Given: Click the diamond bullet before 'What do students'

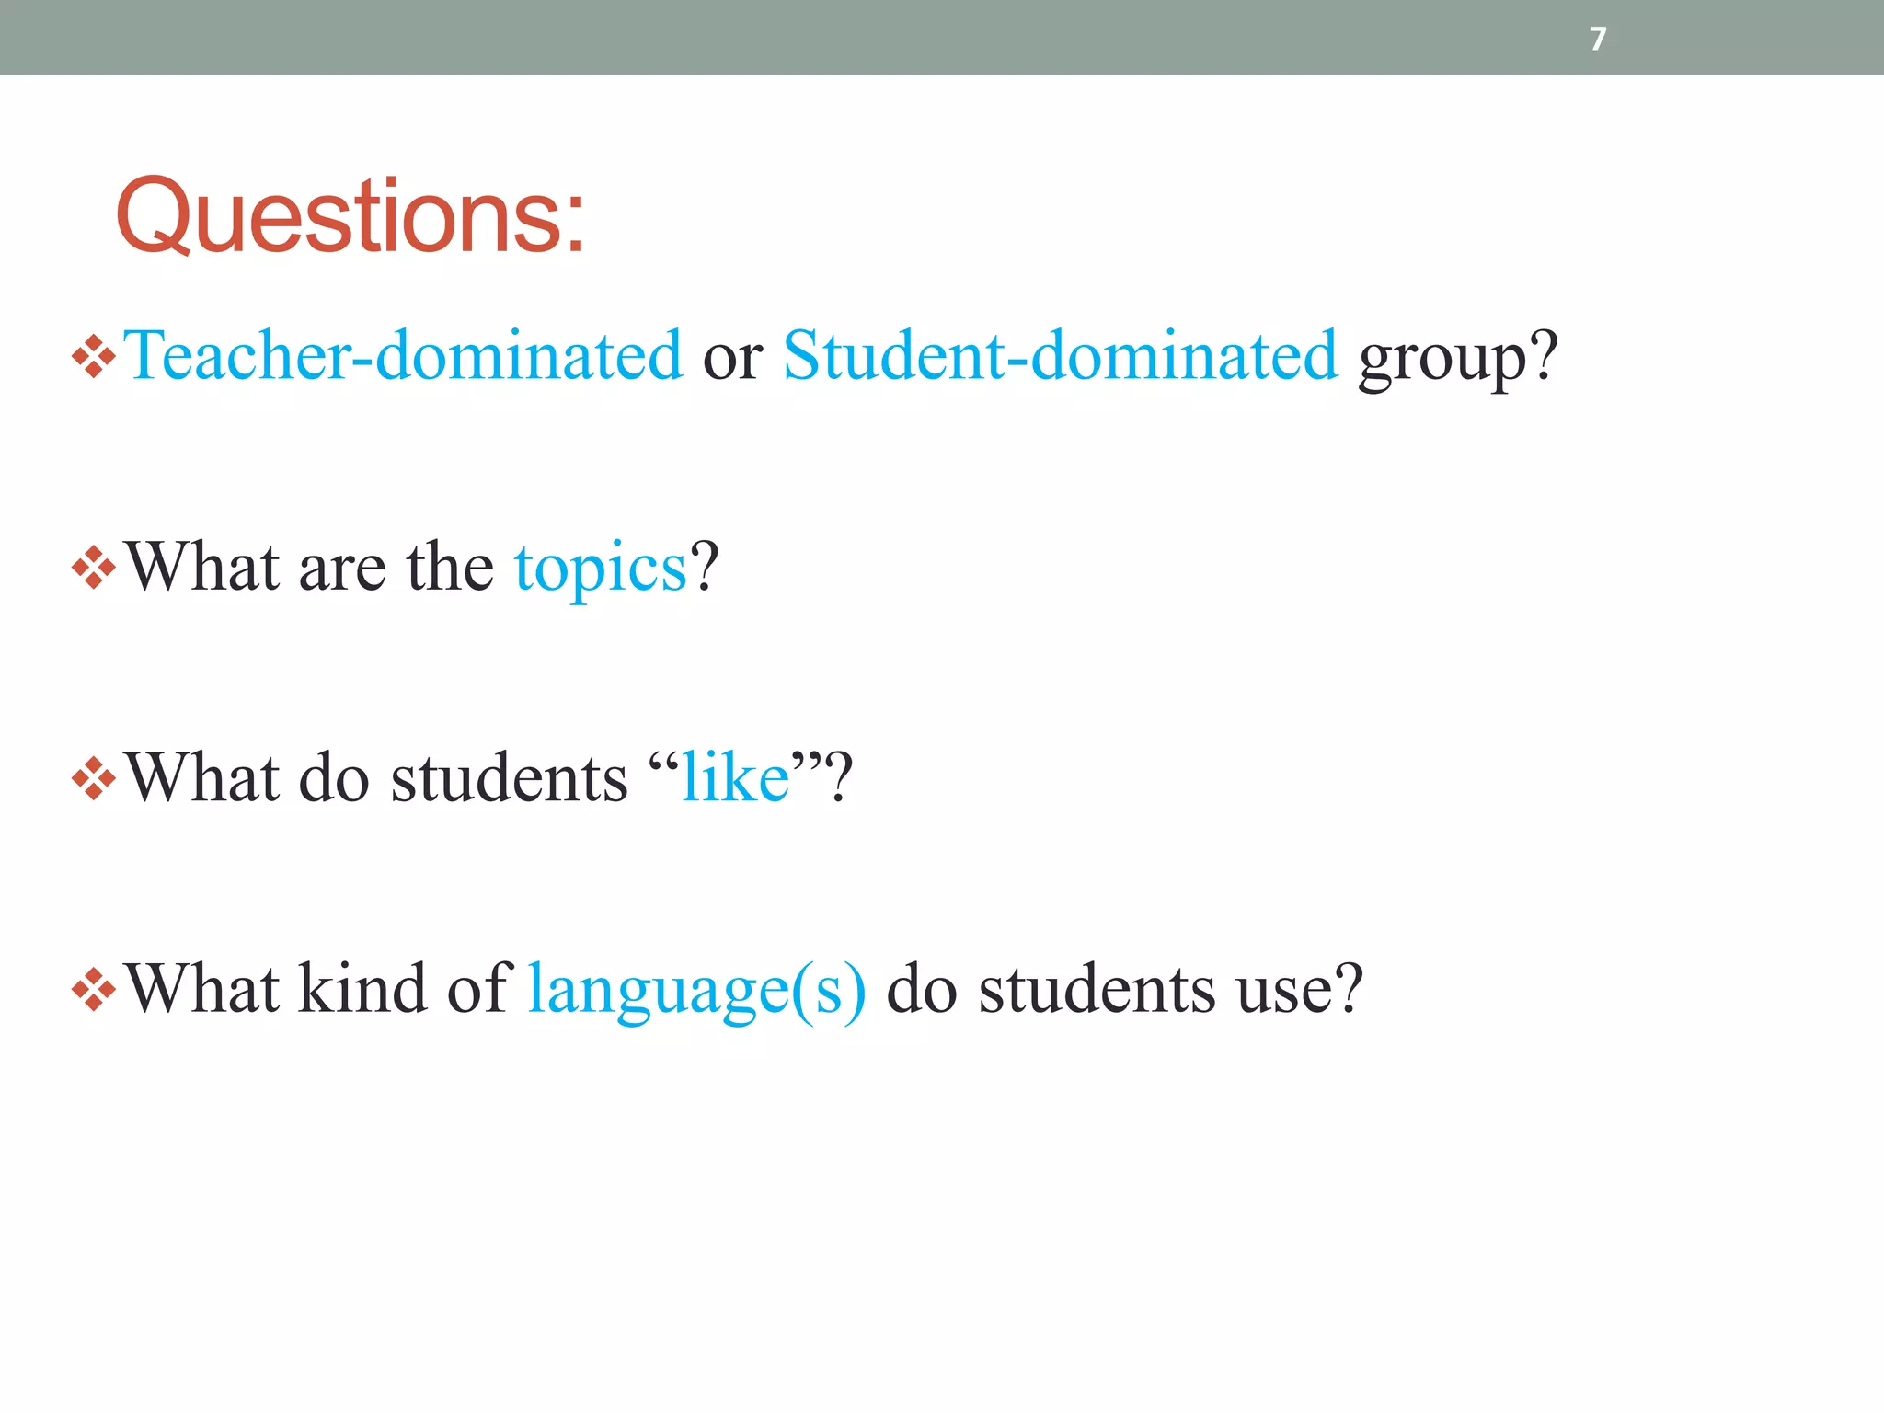Looking at the screenshot, I should 94,779.
